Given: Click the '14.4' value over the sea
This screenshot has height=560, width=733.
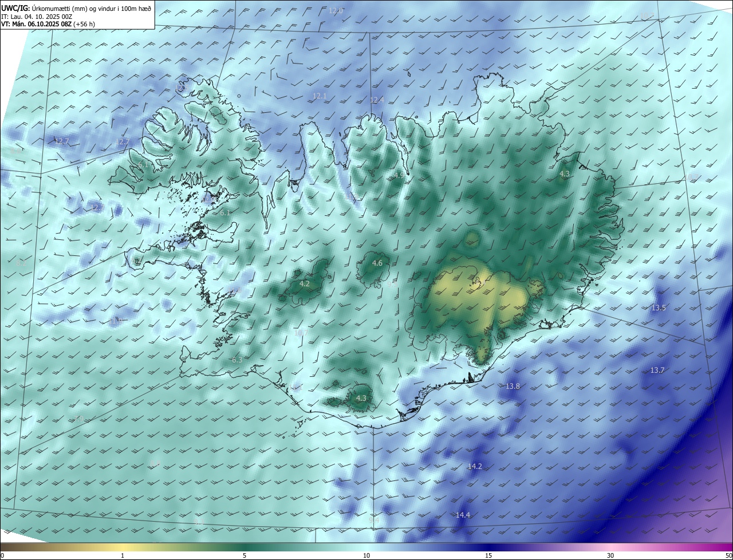Looking at the screenshot, I should coord(463,515).
